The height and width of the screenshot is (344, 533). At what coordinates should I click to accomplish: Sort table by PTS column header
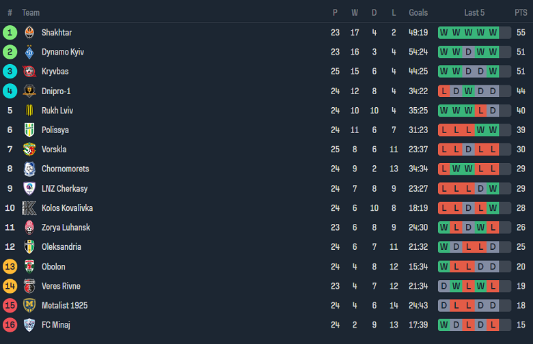[521, 12]
